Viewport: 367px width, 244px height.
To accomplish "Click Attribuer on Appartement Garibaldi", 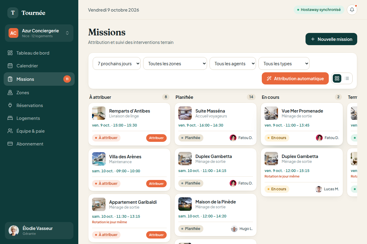I will click(x=156, y=235).
